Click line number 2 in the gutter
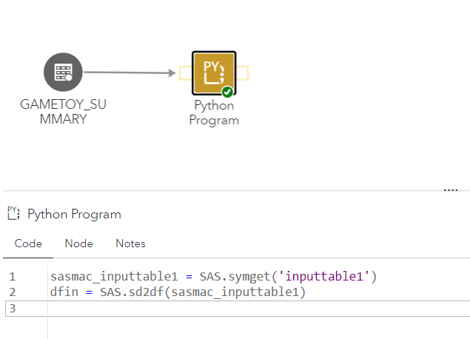The image size is (470, 339). pos(12,292)
